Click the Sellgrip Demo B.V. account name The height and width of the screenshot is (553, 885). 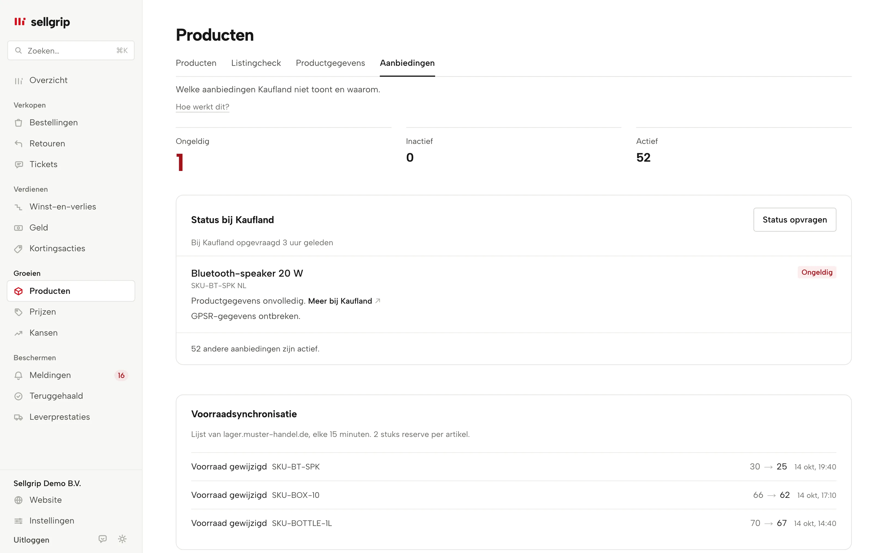(47, 484)
